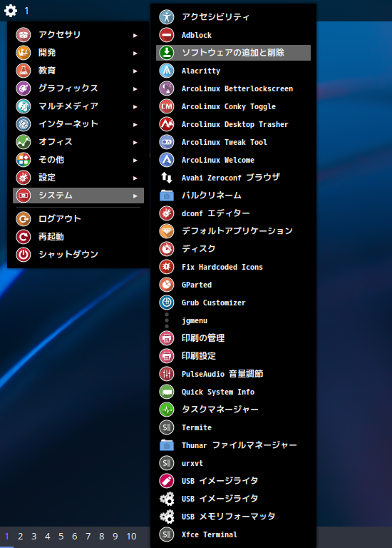Click USB イメージライタ with gears icon
392x548 pixels.
pos(233,498)
